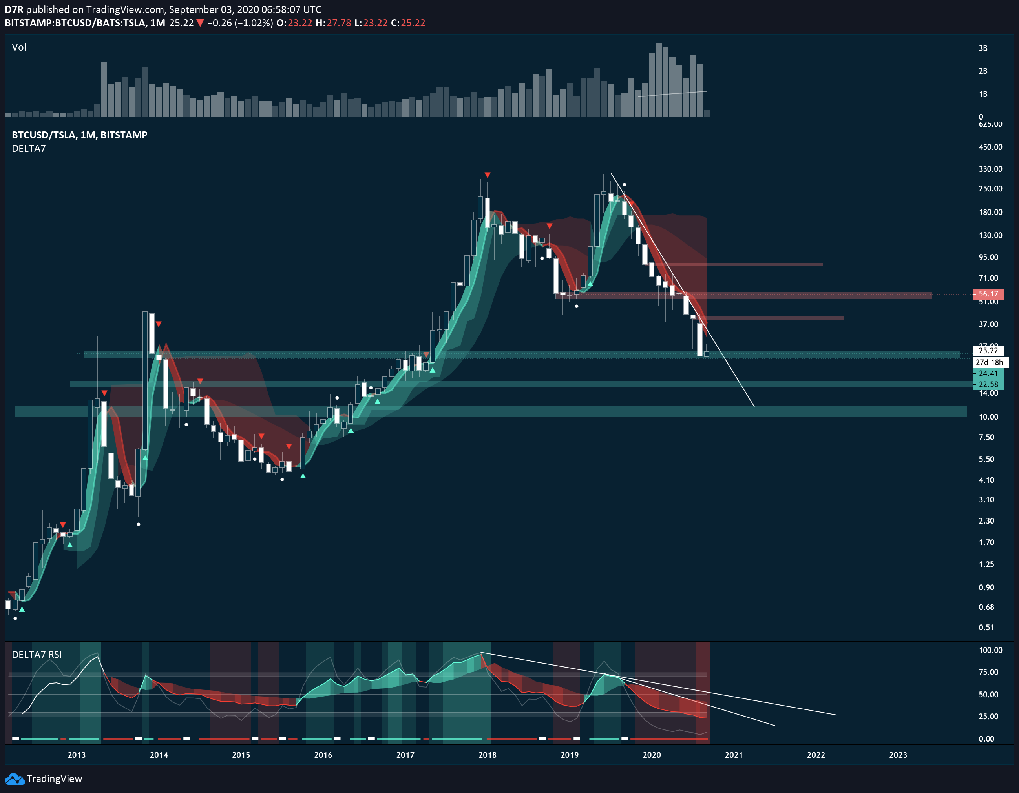Viewport: 1019px width, 793px height.
Task: Click the BTCUSD/TSLA, 1M, BITSTAMP title
Action: tap(79, 135)
